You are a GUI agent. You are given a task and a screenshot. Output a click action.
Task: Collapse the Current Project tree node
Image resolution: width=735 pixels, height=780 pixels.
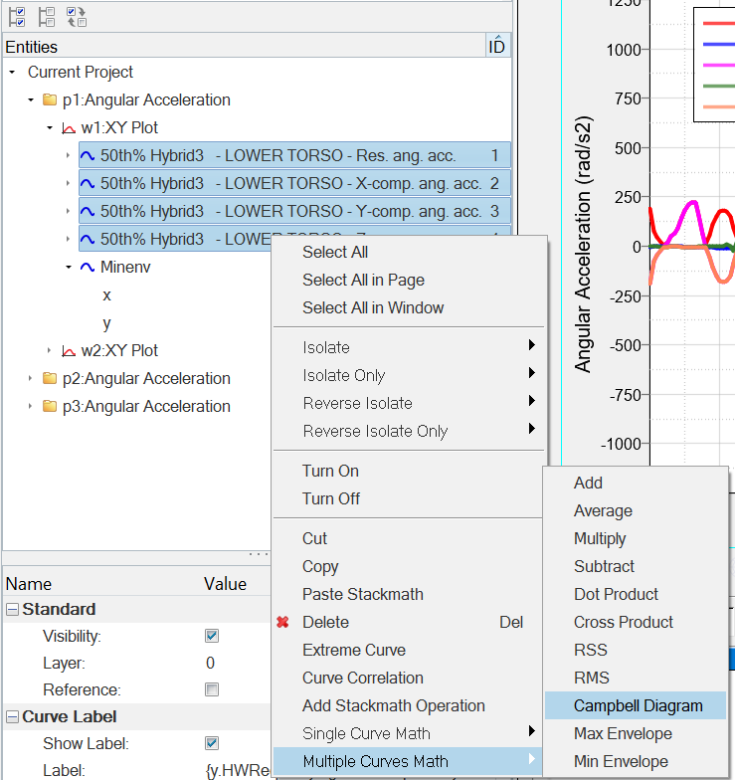(12, 73)
